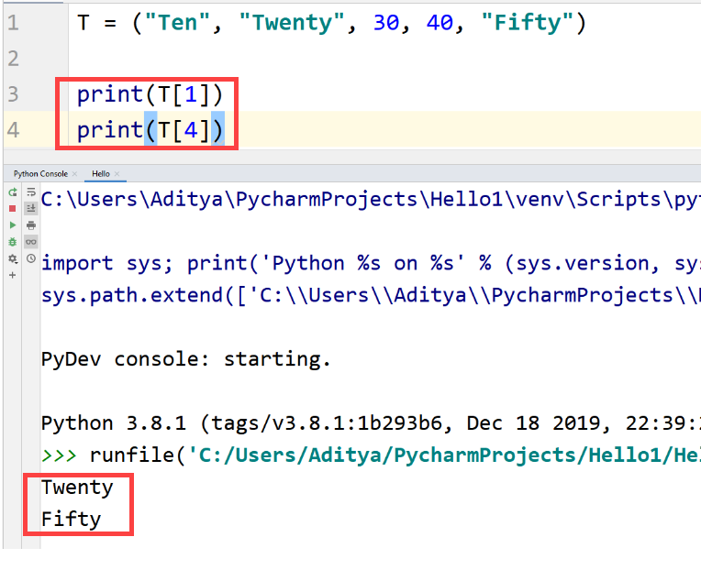The image size is (701, 570).
Task: Switch to the Python Console tab
Action: (40, 173)
